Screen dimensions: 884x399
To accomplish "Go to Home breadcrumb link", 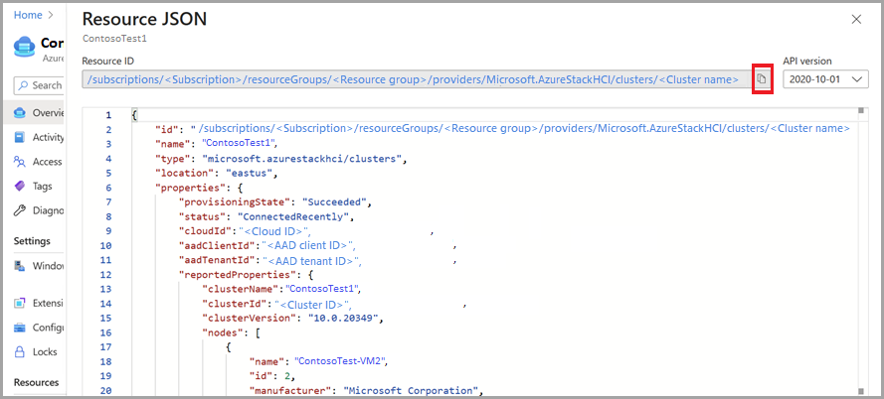I will pos(28,15).
